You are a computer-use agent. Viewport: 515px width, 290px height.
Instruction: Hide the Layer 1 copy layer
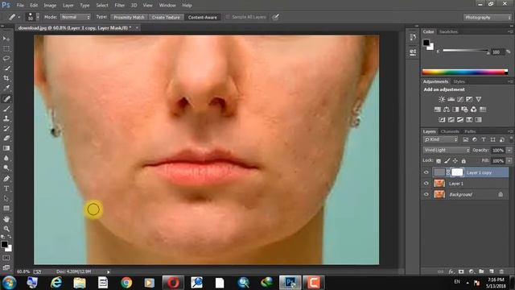(426, 172)
